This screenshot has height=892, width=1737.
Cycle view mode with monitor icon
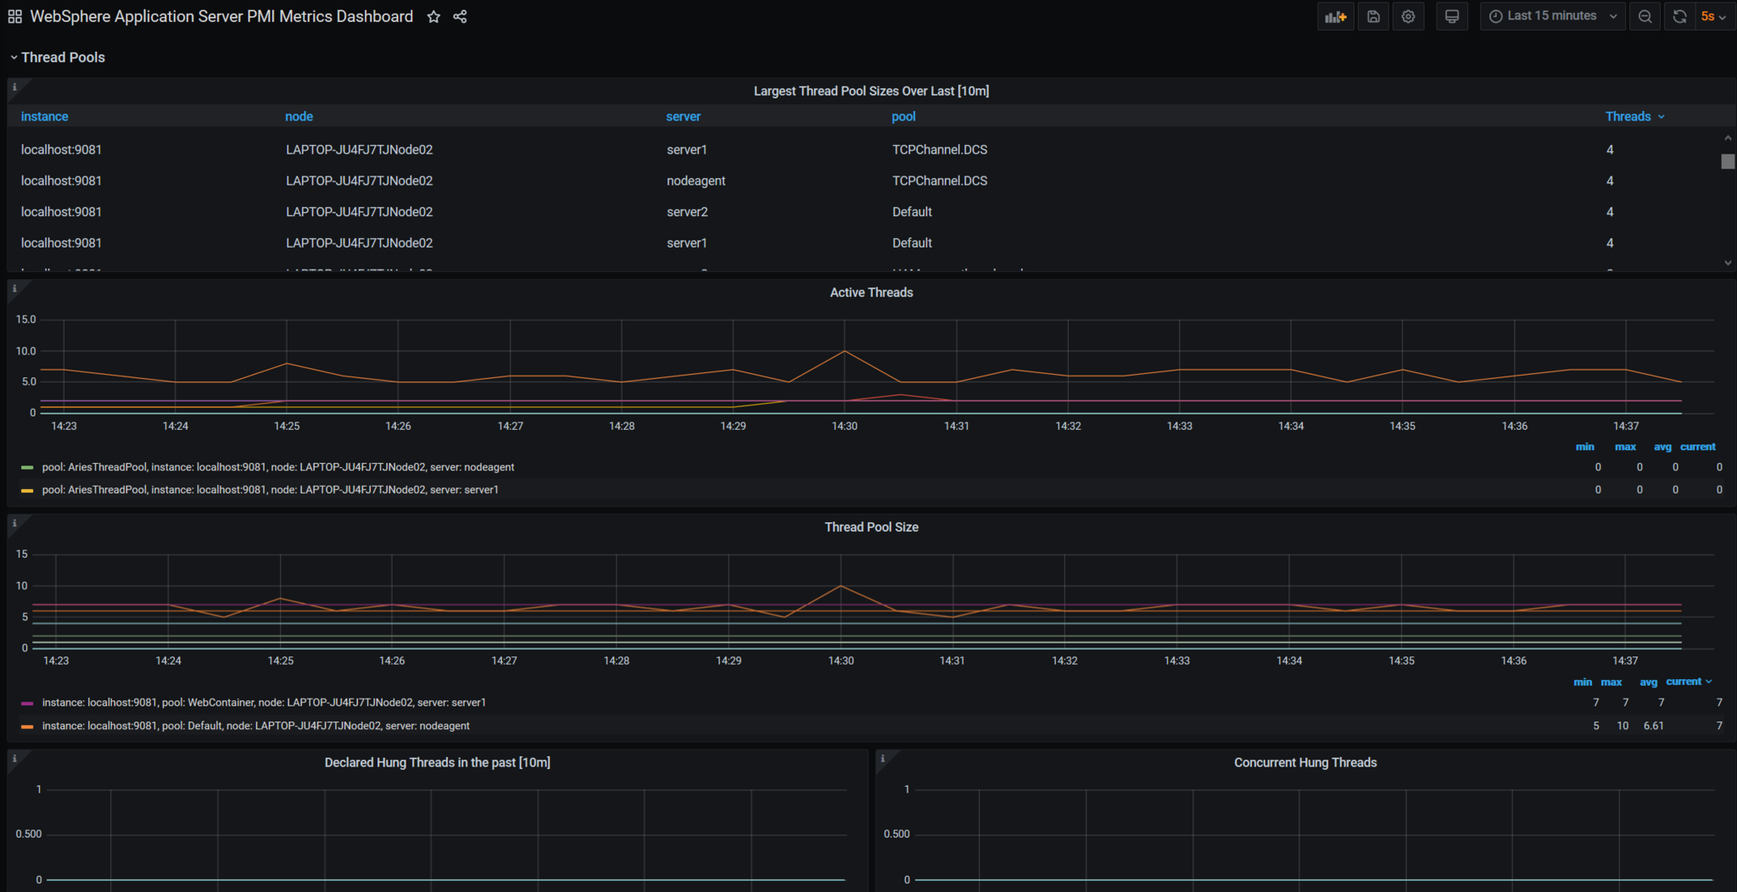(1452, 16)
